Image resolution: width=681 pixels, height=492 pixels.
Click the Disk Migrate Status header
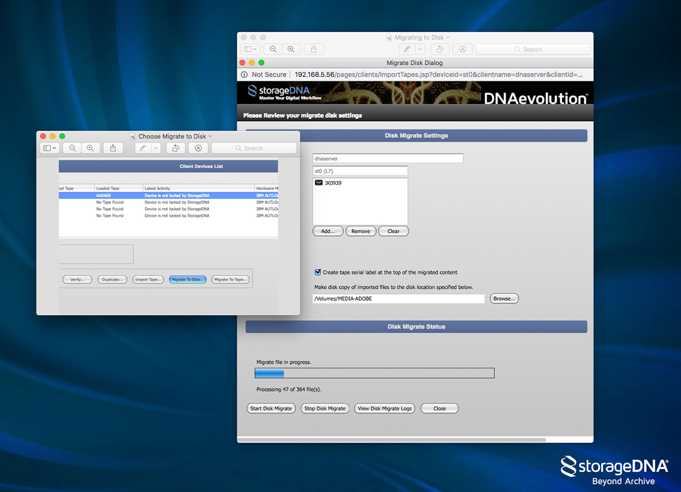[x=417, y=327]
